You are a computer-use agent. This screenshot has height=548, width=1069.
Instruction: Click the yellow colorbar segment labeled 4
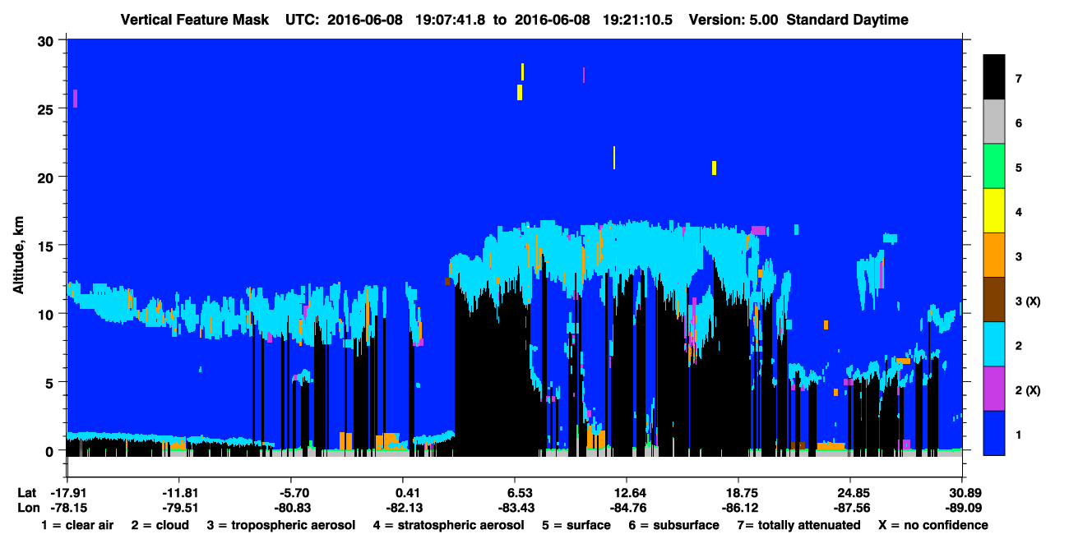(x=994, y=210)
